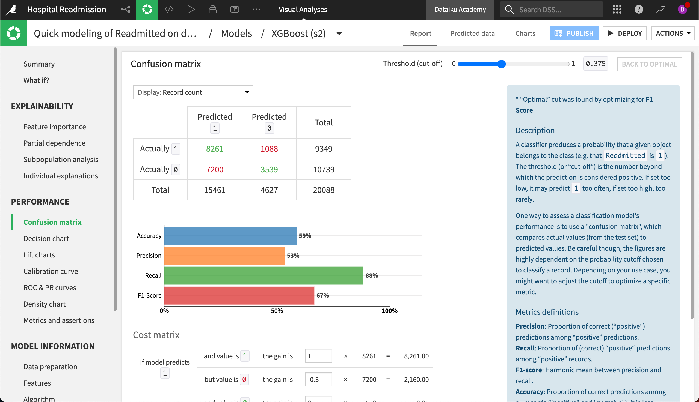
Task: Open the project wiki icon
Action: point(212,9)
